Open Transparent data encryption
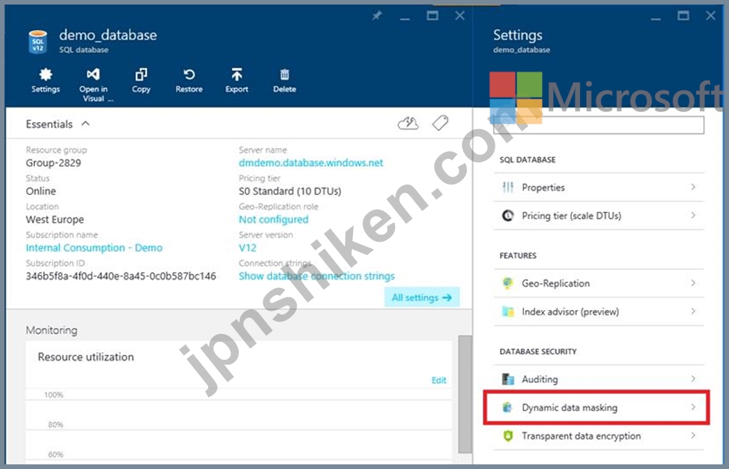This screenshot has height=469, width=729. pyautogui.click(x=599, y=436)
